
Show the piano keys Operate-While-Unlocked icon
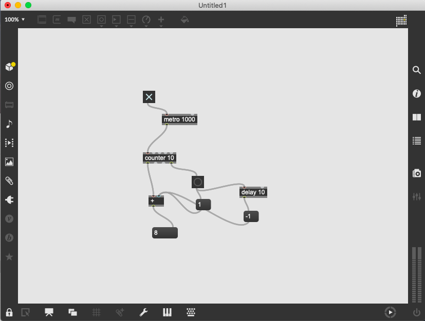click(x=167, y=312)
